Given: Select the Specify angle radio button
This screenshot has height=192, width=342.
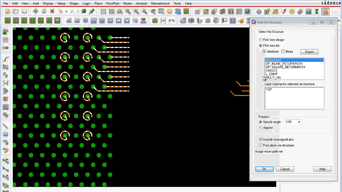Looking at the screenshot, I should 261,122.
